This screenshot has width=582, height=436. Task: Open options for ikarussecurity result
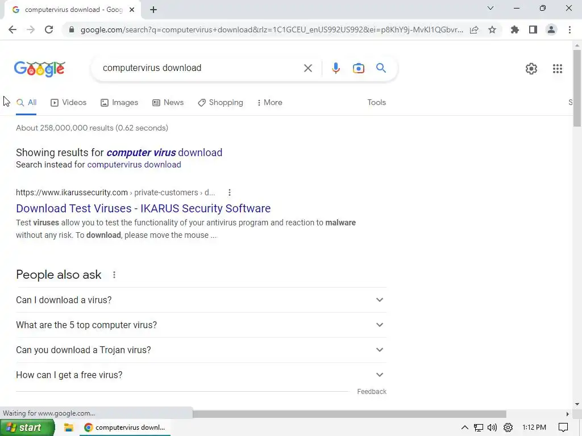pos(230,192)
